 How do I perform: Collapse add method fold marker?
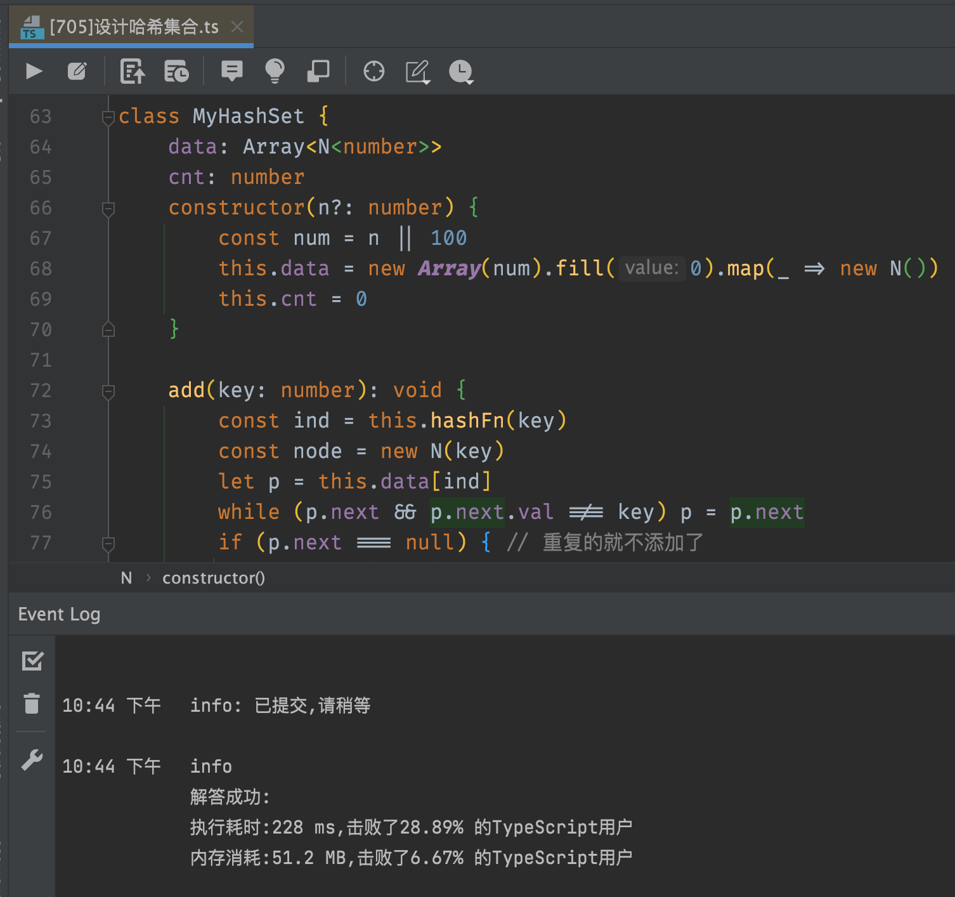(x=108, y=391)
